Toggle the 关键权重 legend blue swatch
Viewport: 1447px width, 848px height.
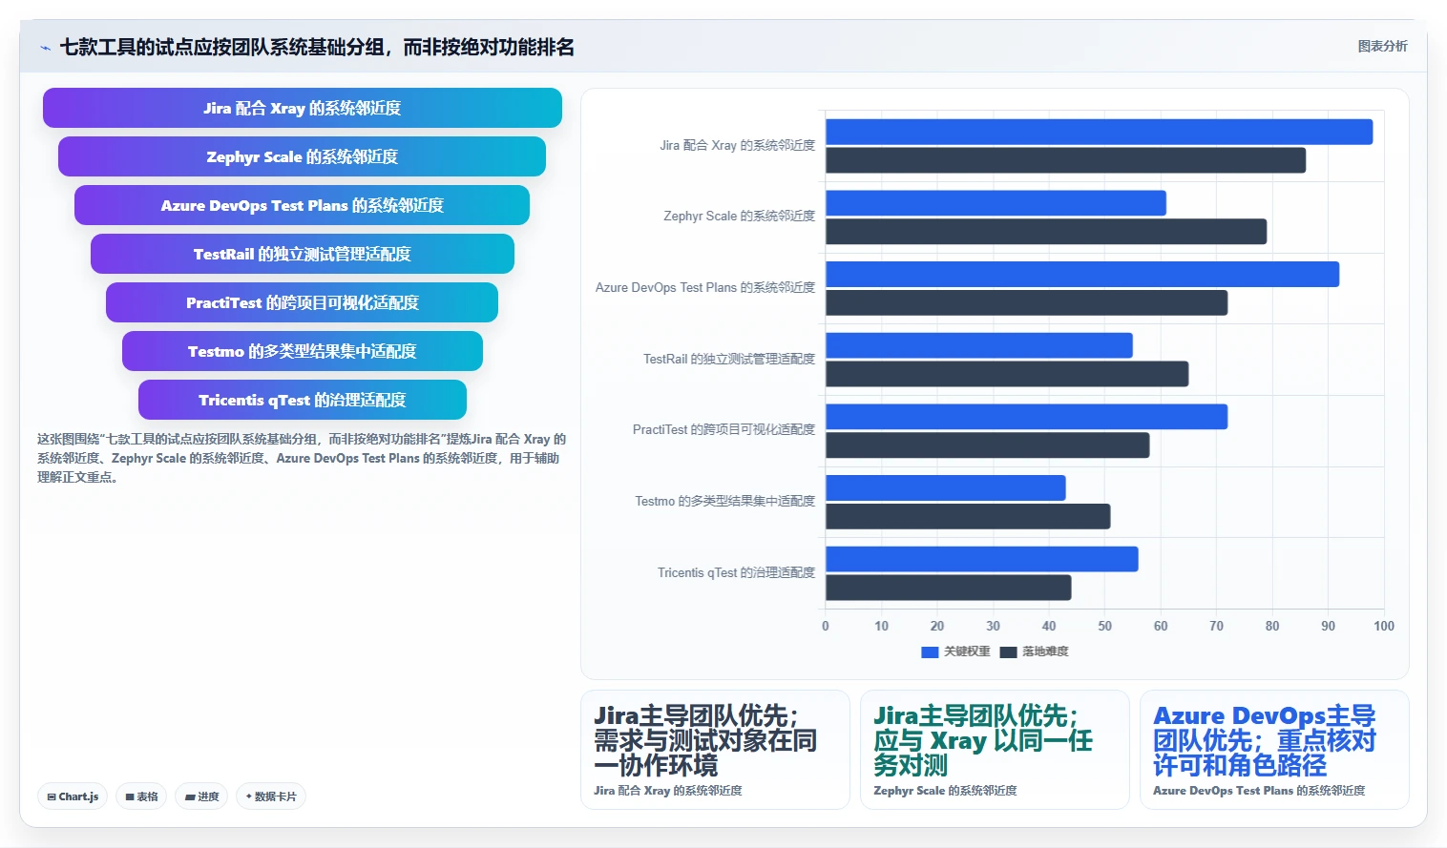click(930, 652)
